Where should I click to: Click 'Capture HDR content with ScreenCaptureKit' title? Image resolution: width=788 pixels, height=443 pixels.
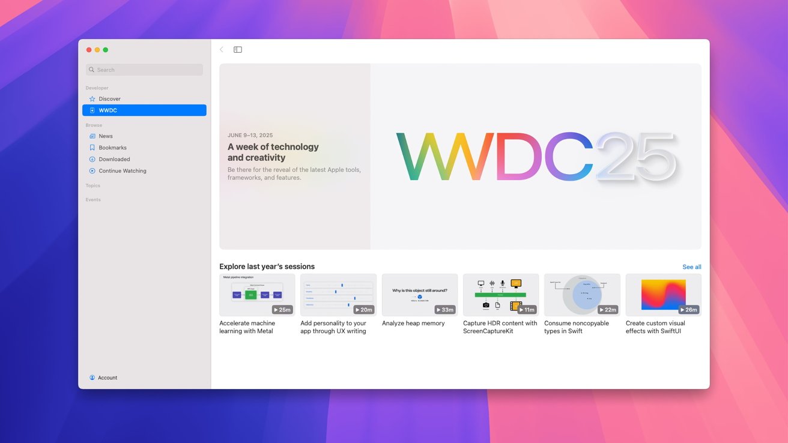[500, 327]
